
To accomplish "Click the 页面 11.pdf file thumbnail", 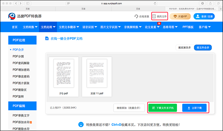I will [97, 77].
